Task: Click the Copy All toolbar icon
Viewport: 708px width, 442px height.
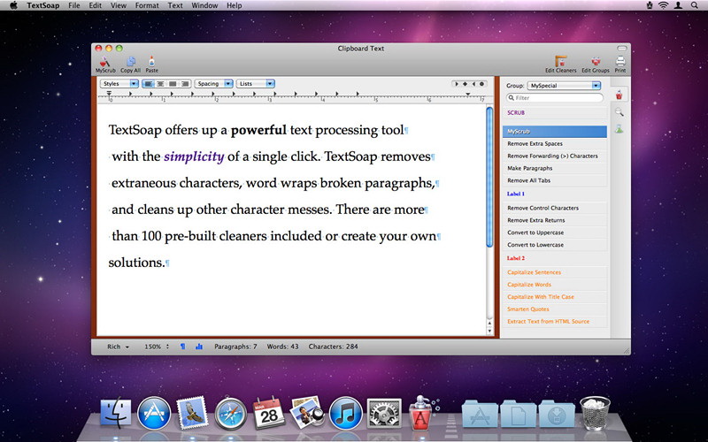Action: [x=130, y=62]
